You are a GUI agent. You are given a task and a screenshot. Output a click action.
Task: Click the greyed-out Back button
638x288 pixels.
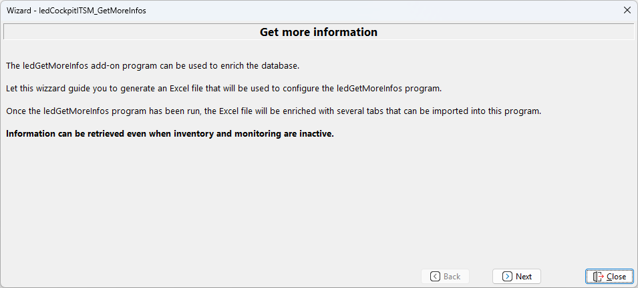point(445,276)
